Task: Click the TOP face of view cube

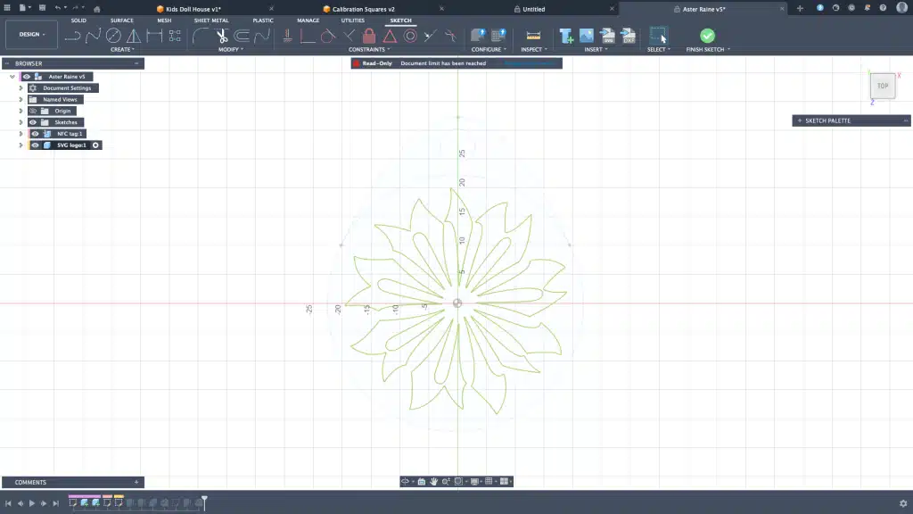Action: [882, 86]
